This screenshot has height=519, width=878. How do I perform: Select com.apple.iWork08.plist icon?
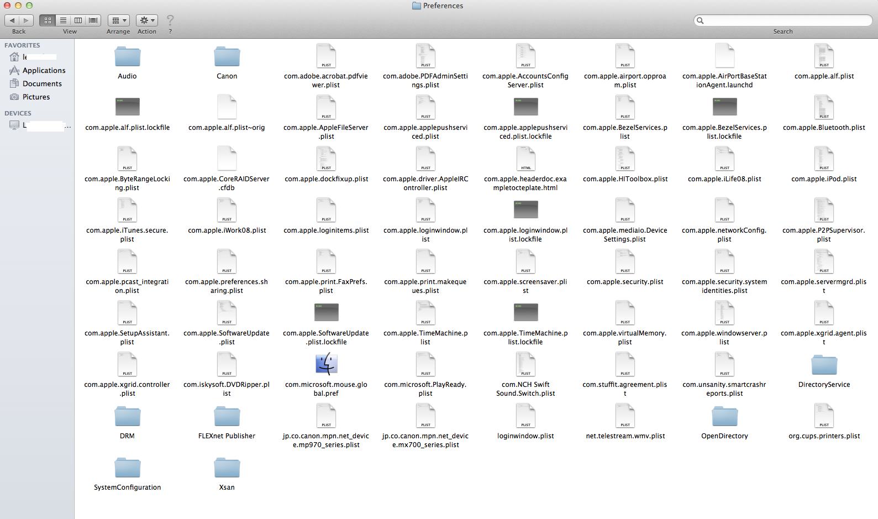point(227,210)
